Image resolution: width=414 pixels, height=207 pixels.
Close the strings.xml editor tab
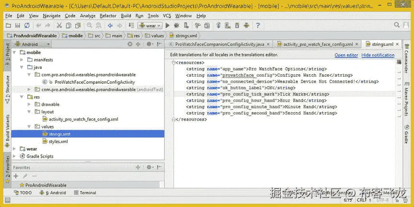pyautogui.click(x=397, y=44)
